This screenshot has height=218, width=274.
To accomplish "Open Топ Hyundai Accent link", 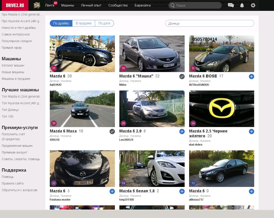I will [21, 103].
